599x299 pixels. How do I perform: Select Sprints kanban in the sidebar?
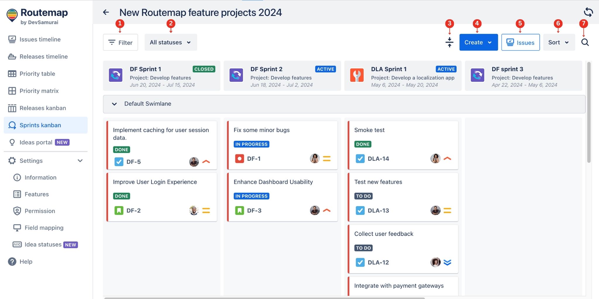pyautogui.click(x=40, y=125)
